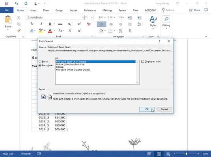This screenshot has height=157, width=211.
Task: Open the font name dropdown
Action: pyautogui.click(x=83, y=17)
